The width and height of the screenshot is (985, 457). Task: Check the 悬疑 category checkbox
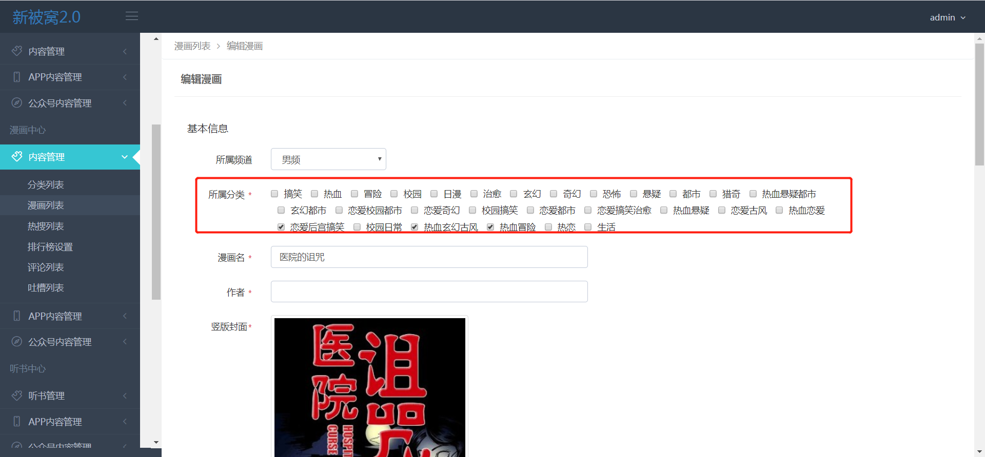click(x=634, y=194)
